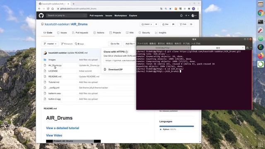Open the kaustubh-sadekar owner link
265x149 pixels.
click(x=57, y=24)
